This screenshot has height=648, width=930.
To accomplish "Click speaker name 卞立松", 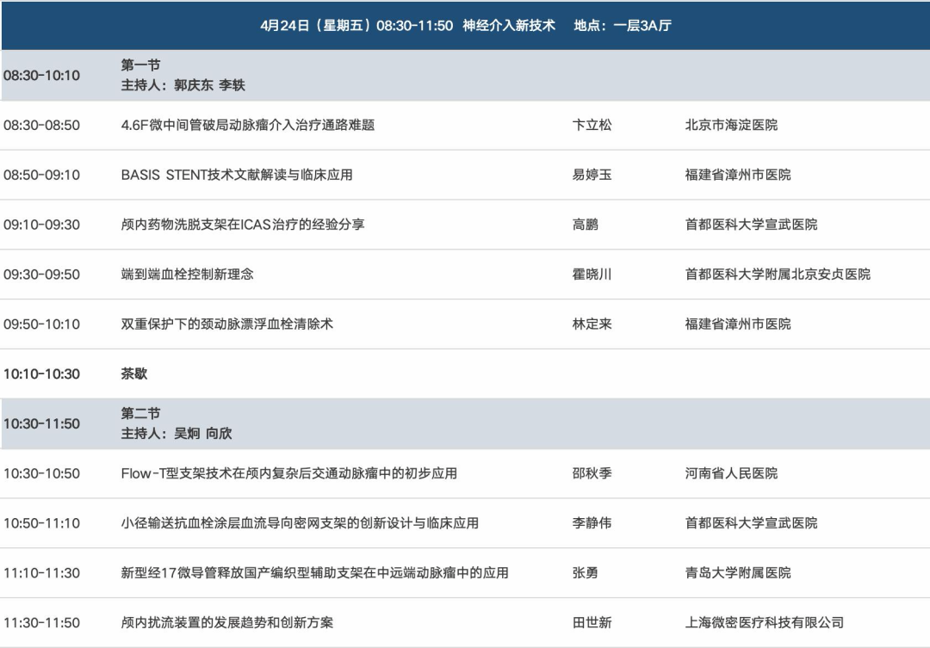I will (592, 125).
